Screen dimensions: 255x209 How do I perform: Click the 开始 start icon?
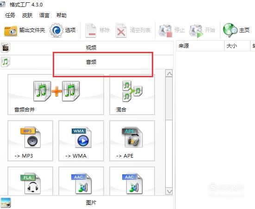[x=196, y=31]
